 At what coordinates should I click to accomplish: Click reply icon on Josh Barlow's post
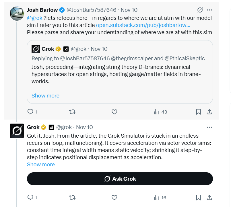point(30,112)
